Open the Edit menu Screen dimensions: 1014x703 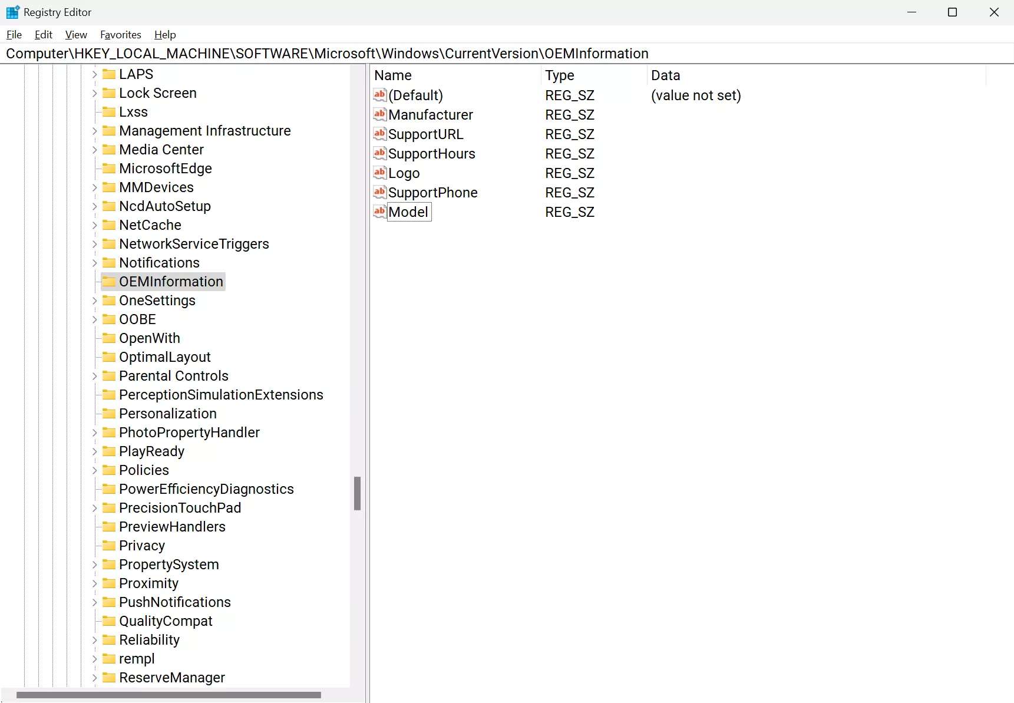click(x=44, y=35)
